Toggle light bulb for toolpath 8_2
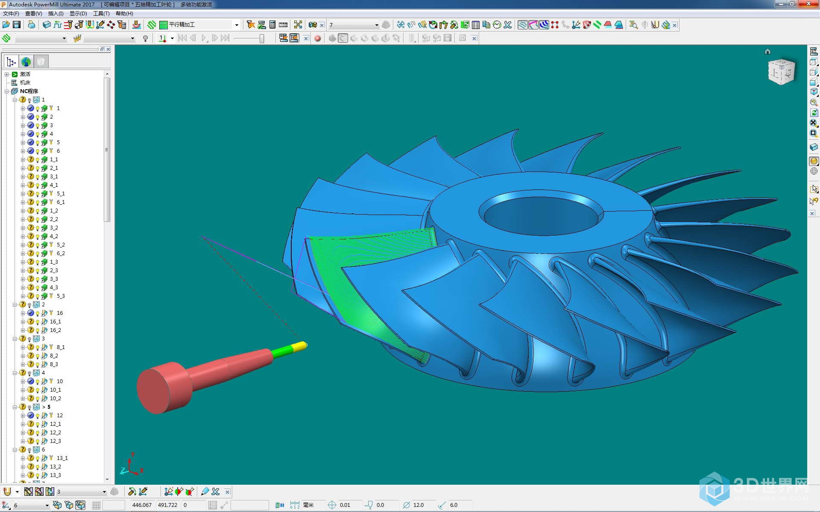 coord(38,356)
